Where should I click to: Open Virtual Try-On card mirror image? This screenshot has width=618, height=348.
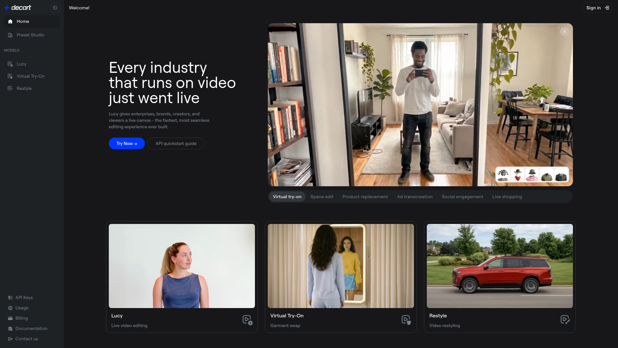[x=341, y=266]
